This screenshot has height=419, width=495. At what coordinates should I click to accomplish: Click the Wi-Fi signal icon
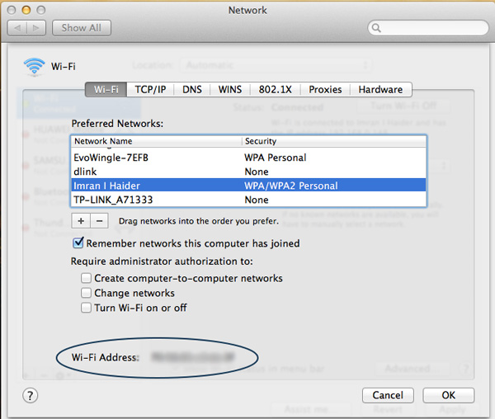pos(34,67)
